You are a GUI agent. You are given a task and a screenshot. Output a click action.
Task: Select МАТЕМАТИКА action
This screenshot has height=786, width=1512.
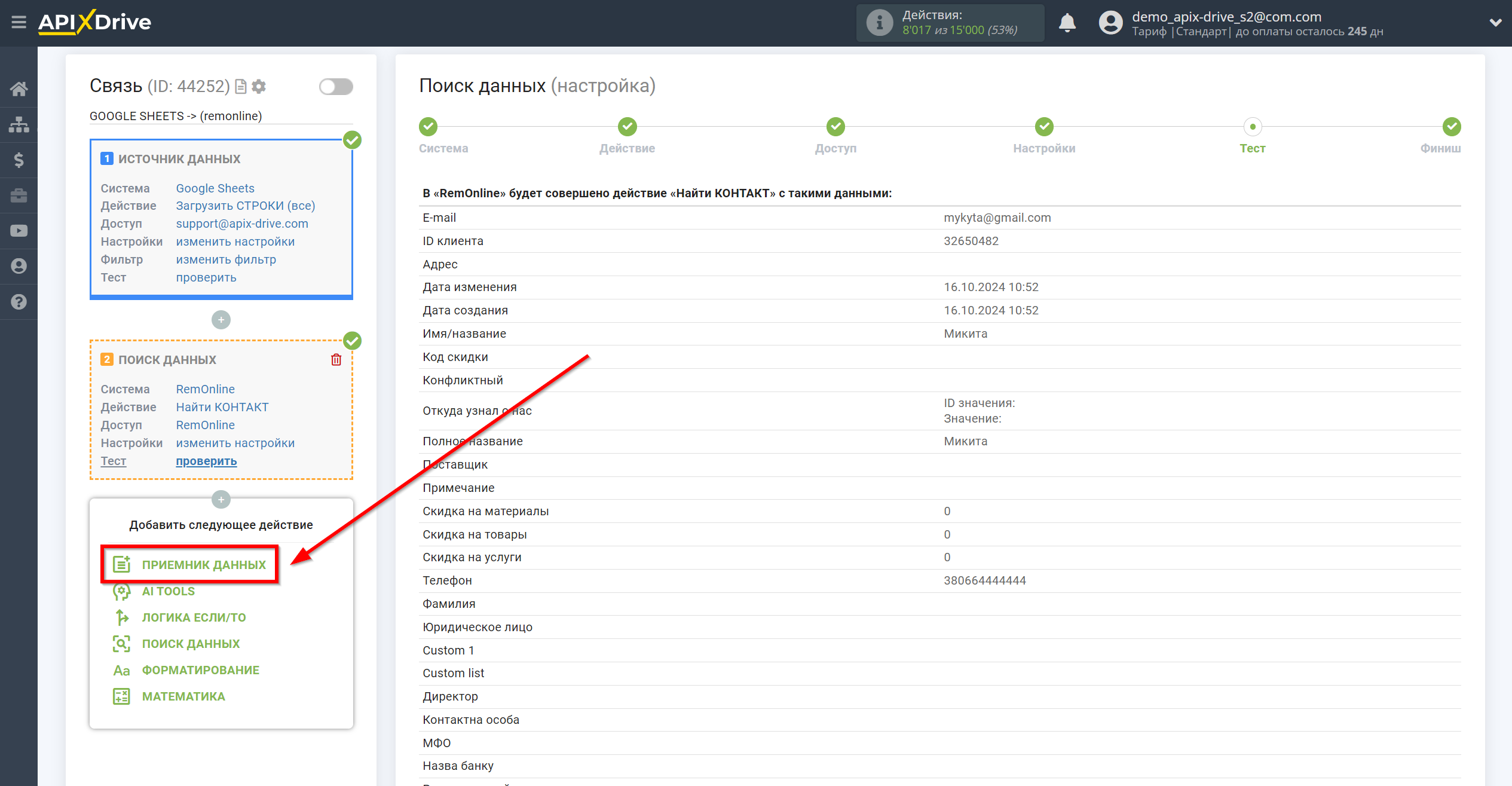coord(183,696)
